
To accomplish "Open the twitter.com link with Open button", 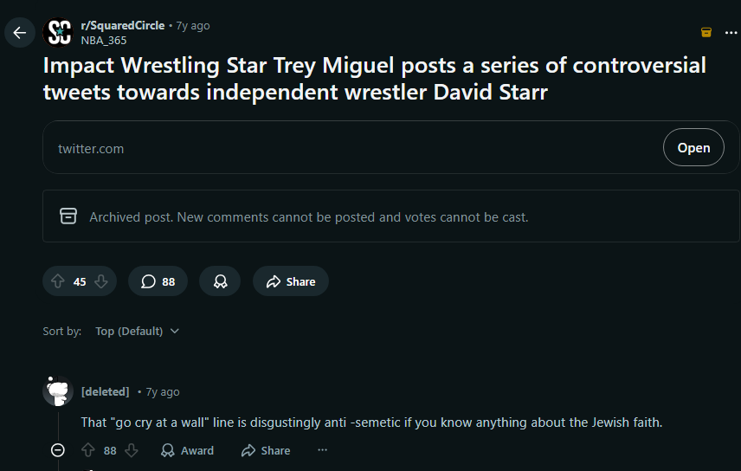I will click(693, 147).
